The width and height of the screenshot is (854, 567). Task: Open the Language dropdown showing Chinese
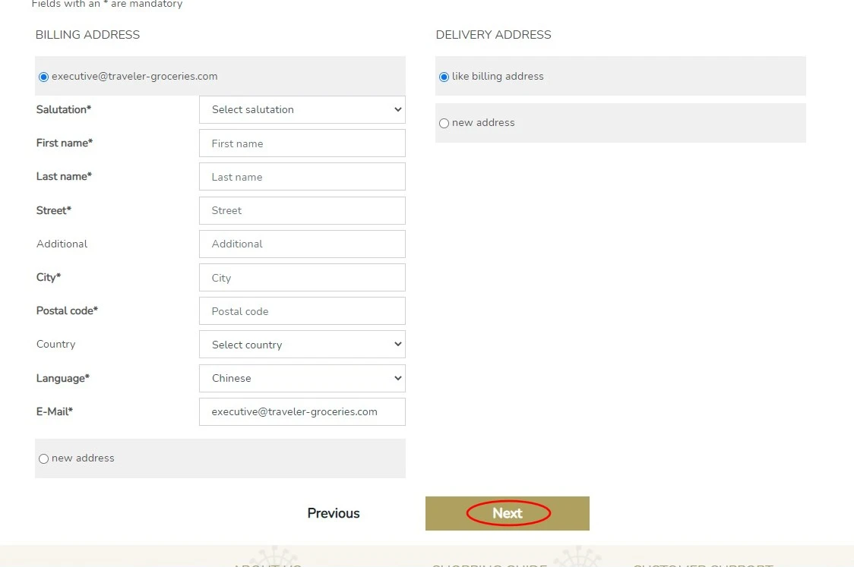(x=302, y=378)
